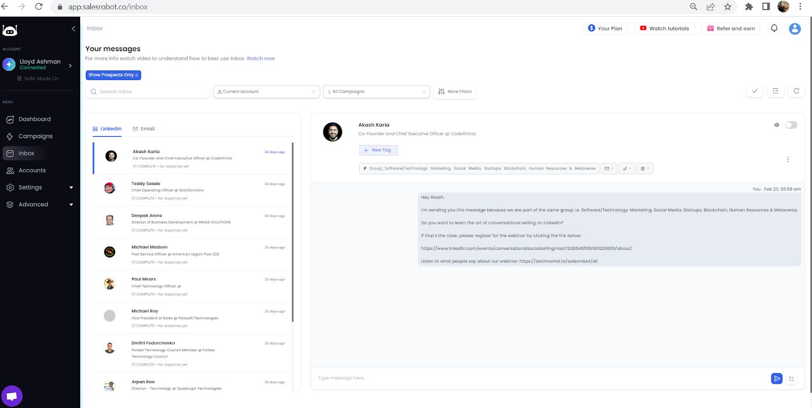Click the browser address bar URL

coord(108,7)
